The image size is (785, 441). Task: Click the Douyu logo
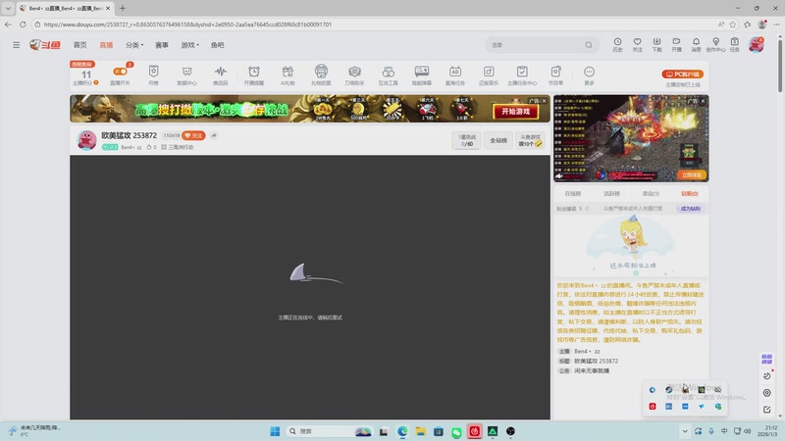(45, 45)
